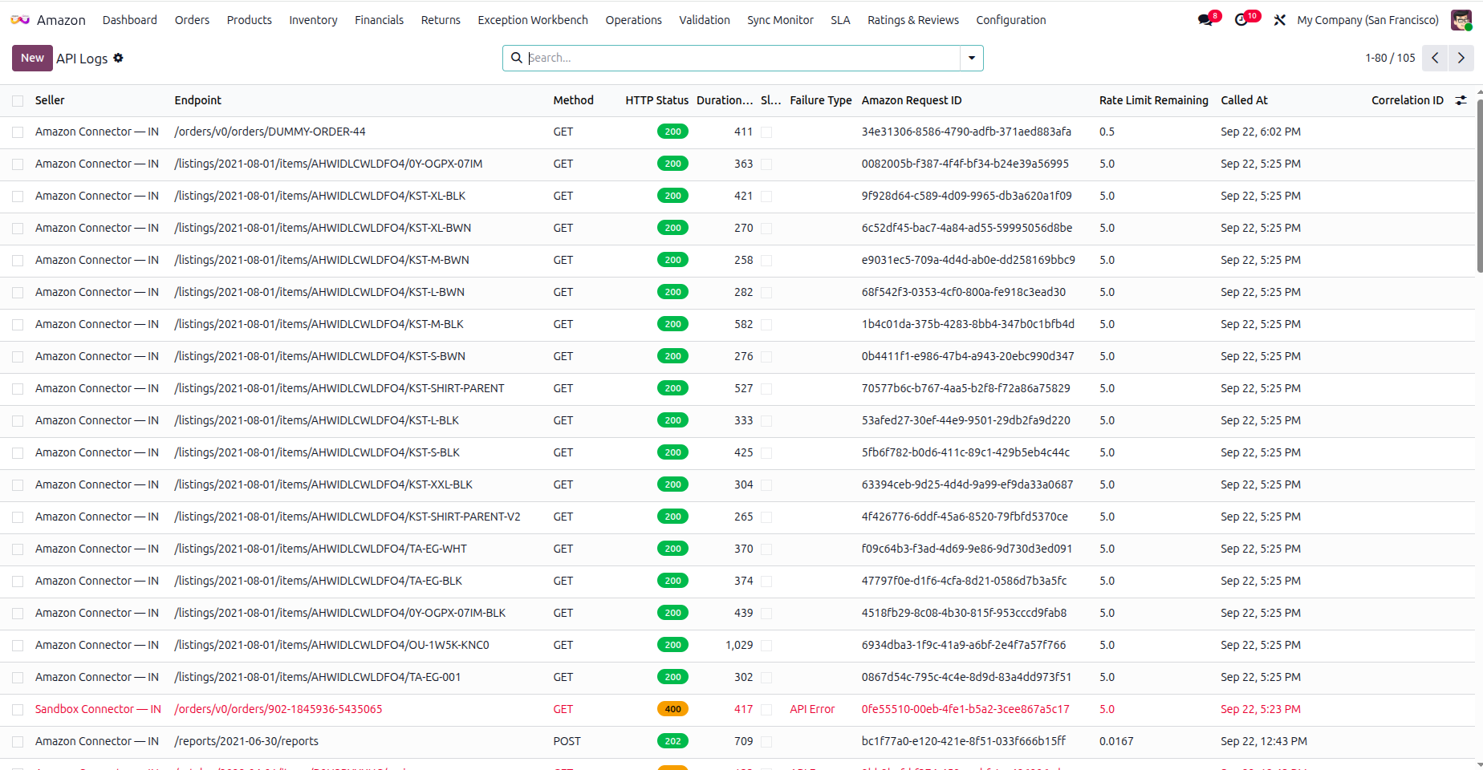Select the 0Y-OGPX-07IM row checkbox

pyautogui.click(x=18, y=164)
